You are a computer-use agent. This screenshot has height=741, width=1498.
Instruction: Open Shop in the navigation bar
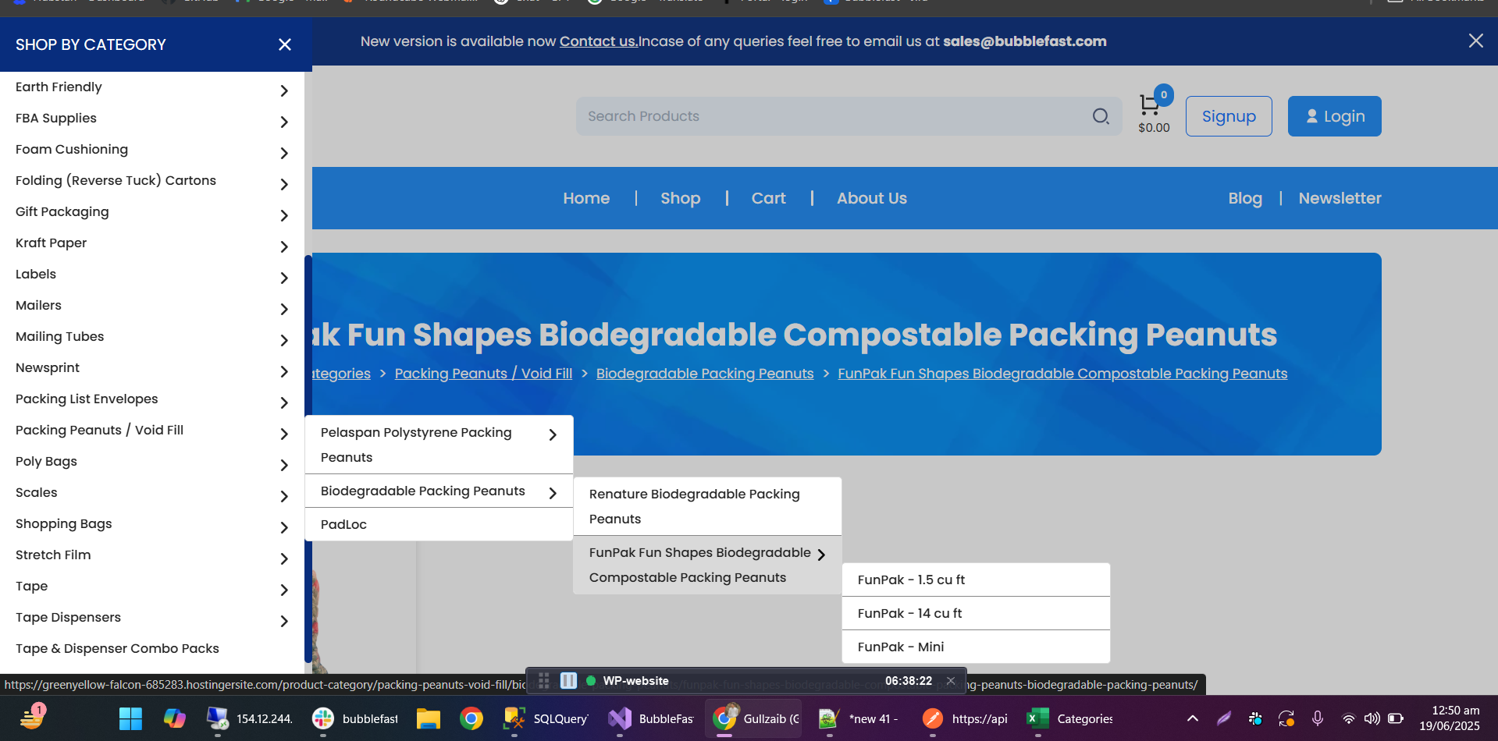[x=681, y=198]
